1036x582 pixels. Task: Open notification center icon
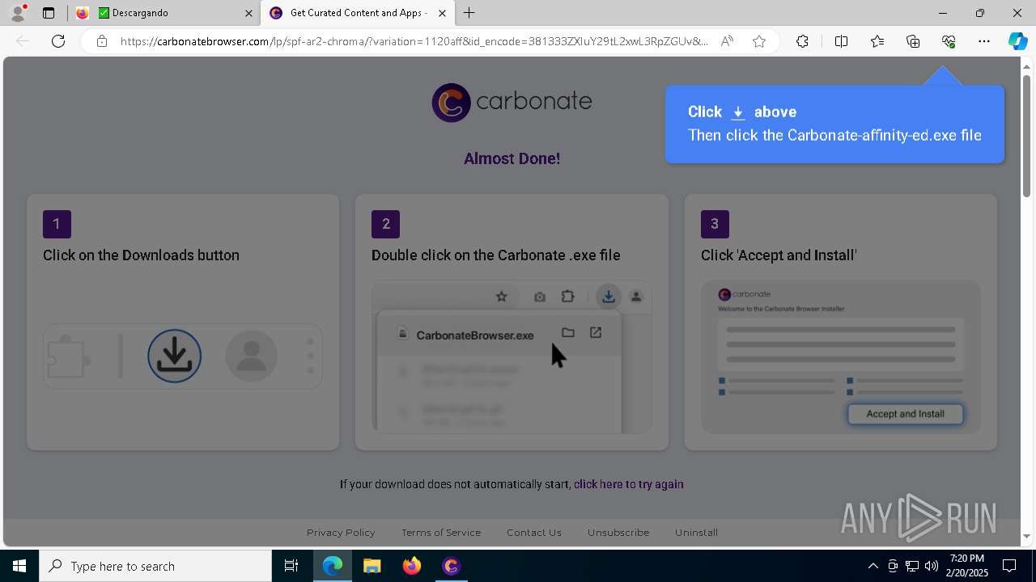pyautogui.click(x=1009, y=566)
